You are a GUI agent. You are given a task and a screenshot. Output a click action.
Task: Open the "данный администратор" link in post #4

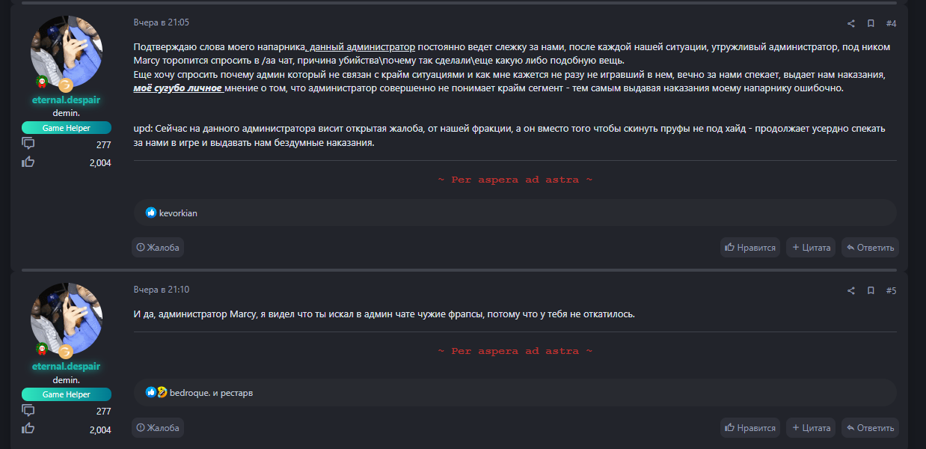(x=362, y=46)
